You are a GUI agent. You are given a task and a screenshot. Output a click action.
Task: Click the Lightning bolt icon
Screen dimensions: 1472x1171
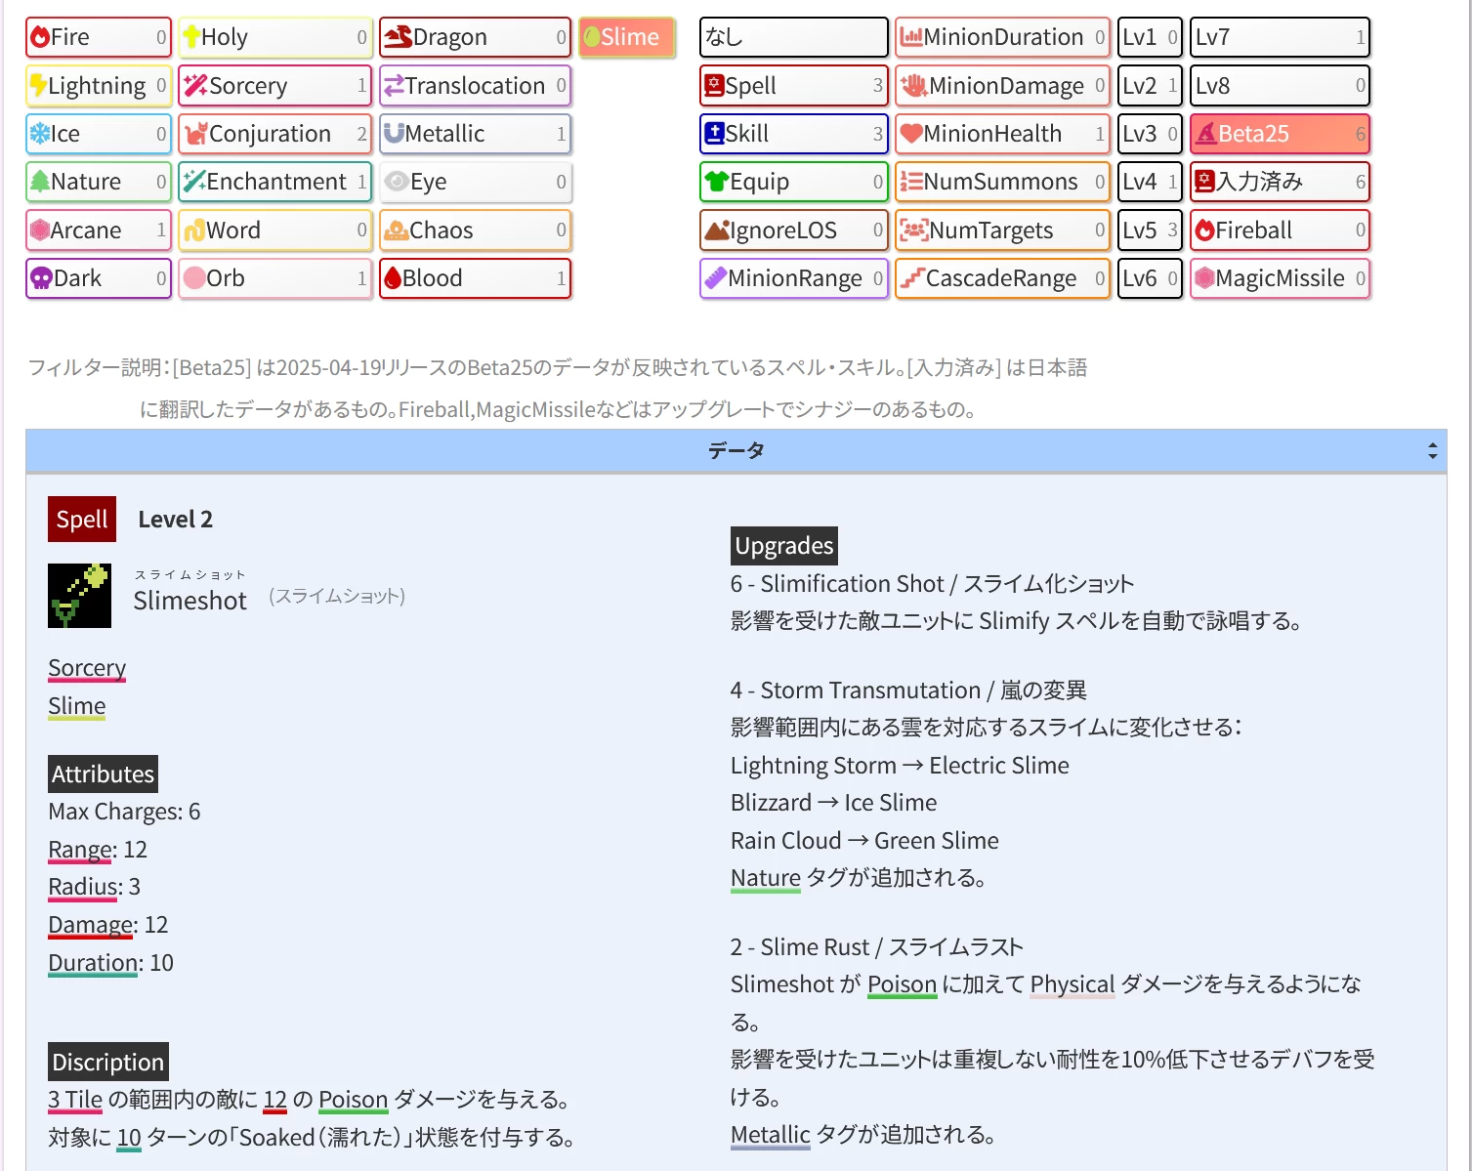pos(38,86)
